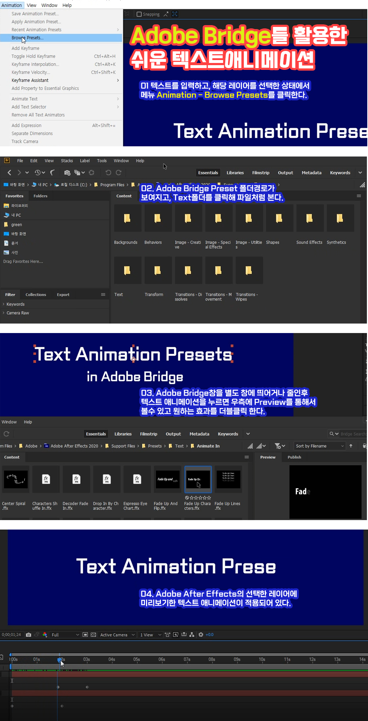Click the ascending order arrow beside Sort
368x721 pixels.
pyautogui.click(x=351, y=446)
